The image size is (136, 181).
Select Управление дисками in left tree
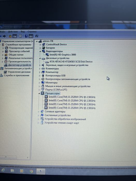(x=19, y=72)
